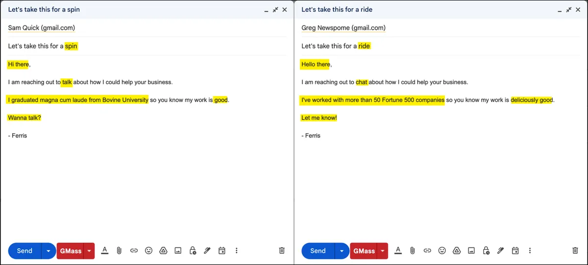The height and width of the screenshot is (265, 588).
Task: Open more options menu in ride email
Action: click(x=530, y=250)
